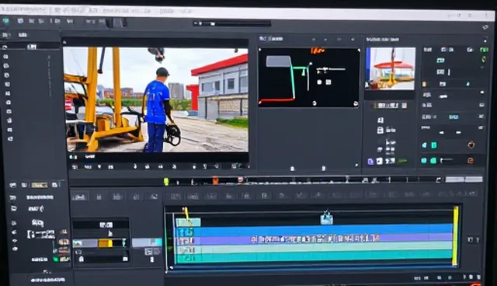This screenshot has height=286, width=497.
Task: Click the orange round icon in the properties panel
Action: [x=471, y=145]
